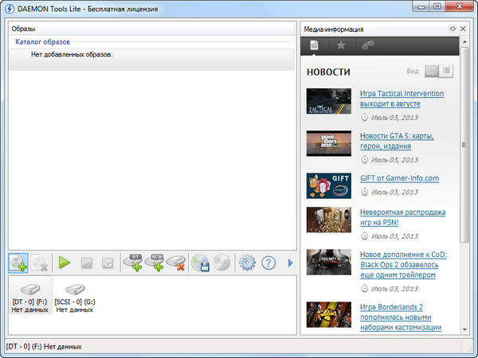Click the DAEMON Tools title bar icon
478x358 pixels.
coord(10,9)
